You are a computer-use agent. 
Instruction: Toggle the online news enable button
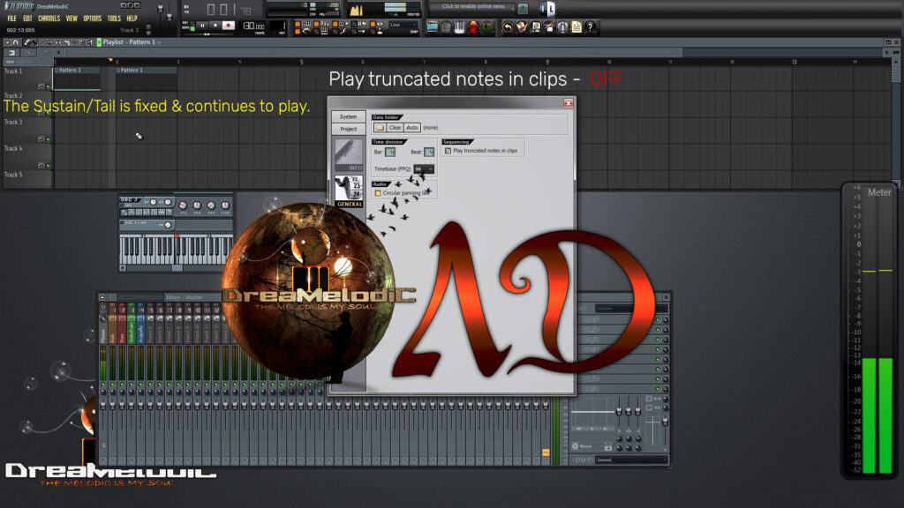[523, 7]
